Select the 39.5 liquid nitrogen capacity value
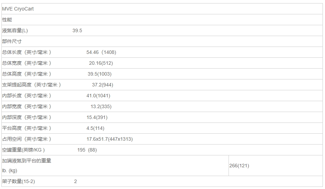 click(x=77, y=30)
